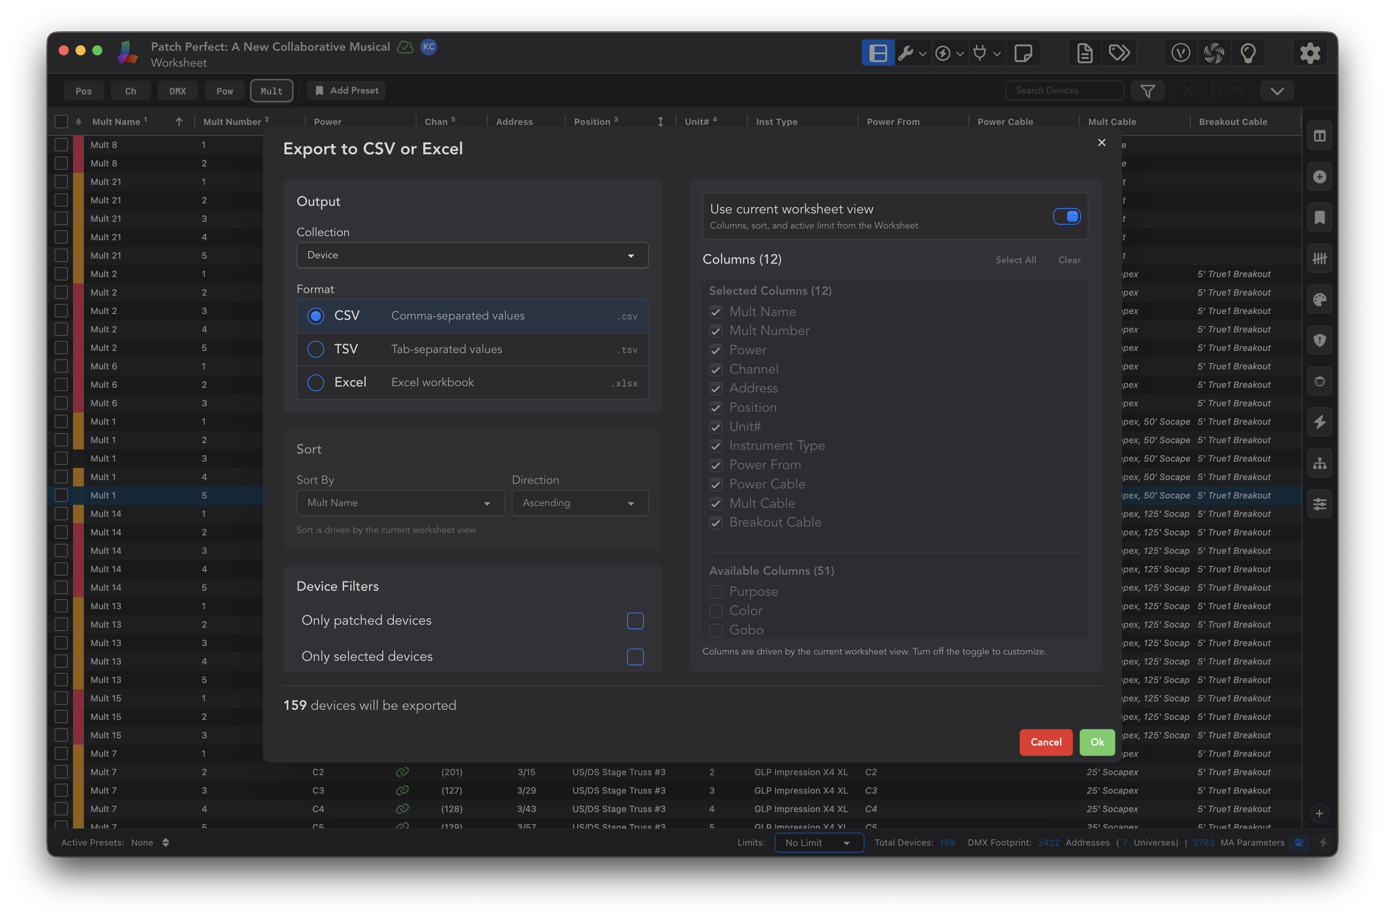
Task: Open the document report icon
Action: 1085,53
